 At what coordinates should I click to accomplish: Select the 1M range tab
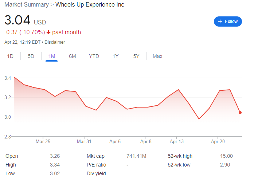[x=52, y=56]
